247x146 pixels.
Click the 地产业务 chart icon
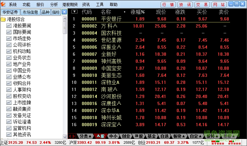click(x=9, y=64)
